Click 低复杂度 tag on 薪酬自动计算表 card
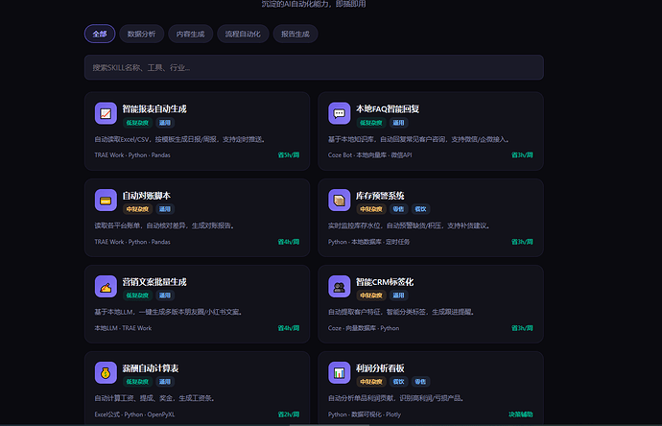This screenshot has height=426, width=662. [137, 382]
